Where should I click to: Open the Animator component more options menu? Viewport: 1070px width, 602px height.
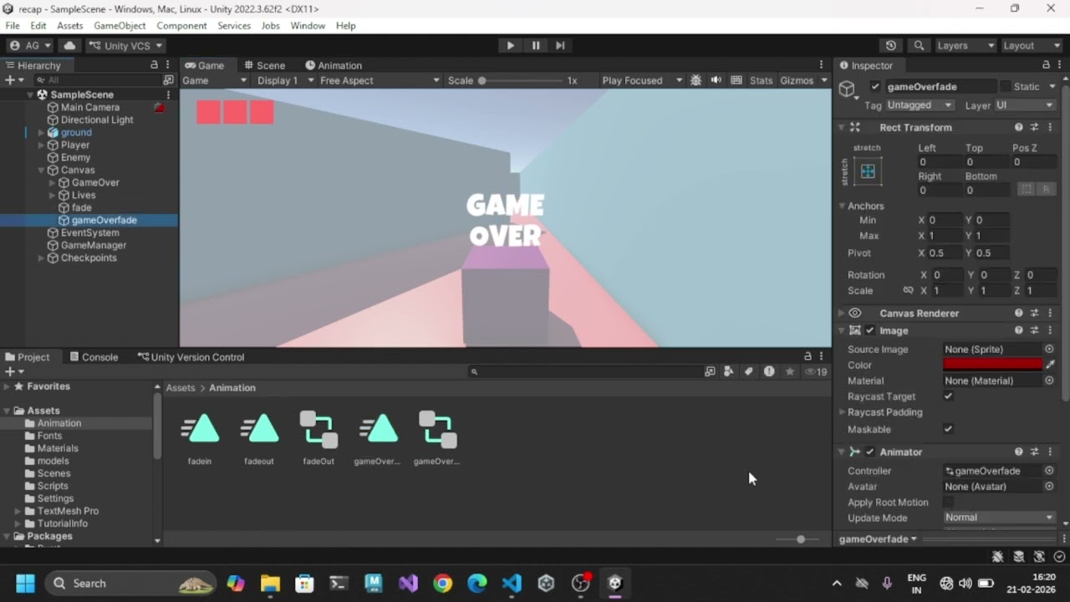pyautogui.click(x=1050, y=451)
